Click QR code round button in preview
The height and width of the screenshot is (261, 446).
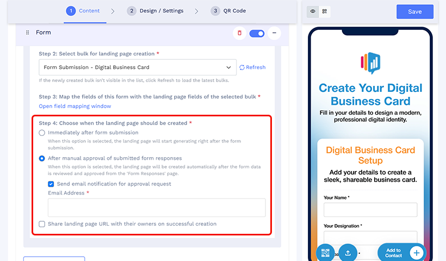[325, 253]
